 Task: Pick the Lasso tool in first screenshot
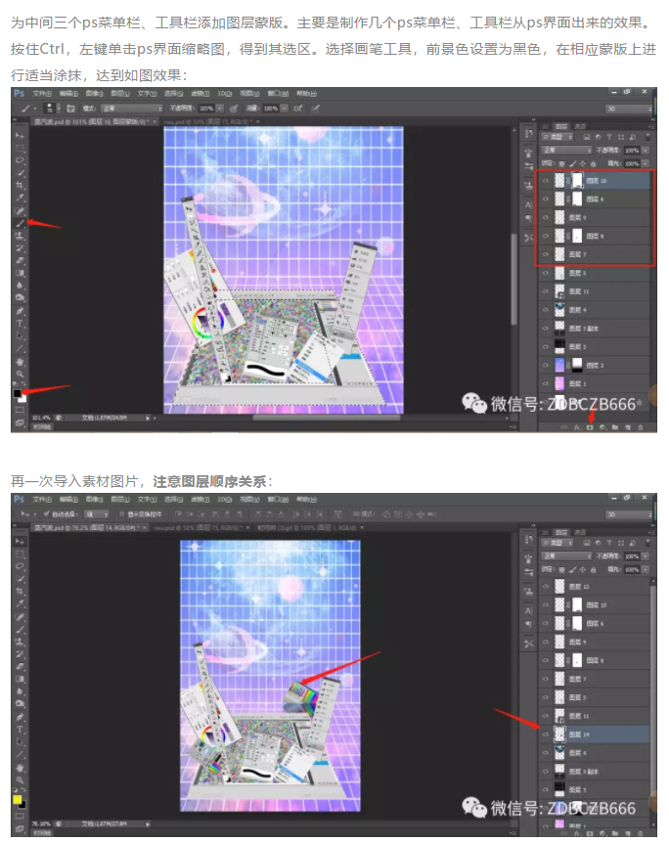(x=20, y=160)
